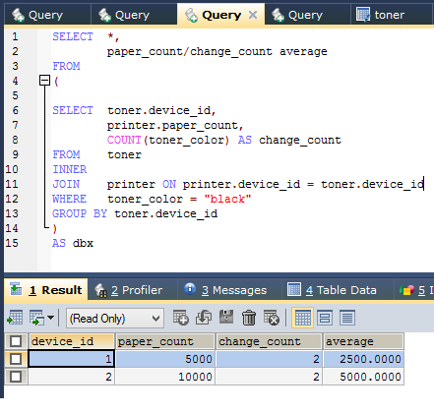Select the average cell showing 5000.0000
The width and height of the screenshot is (434, 414).
[x=363, y=377]
